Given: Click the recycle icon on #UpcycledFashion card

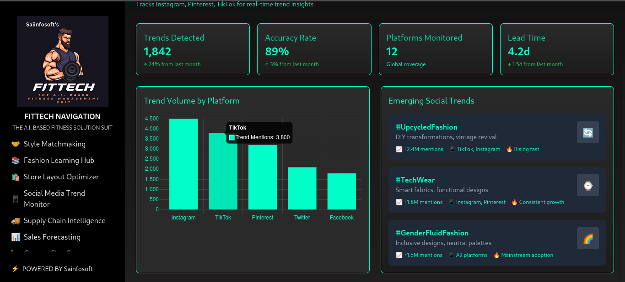Looking at the screenshot, I should [x=587, y=133].
